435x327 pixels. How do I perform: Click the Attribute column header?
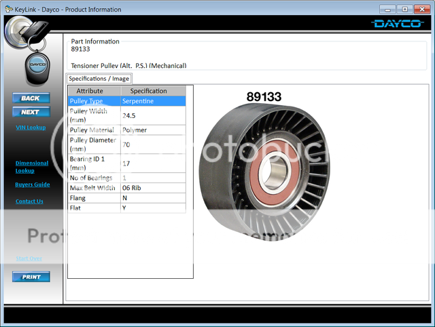[94, 91]
